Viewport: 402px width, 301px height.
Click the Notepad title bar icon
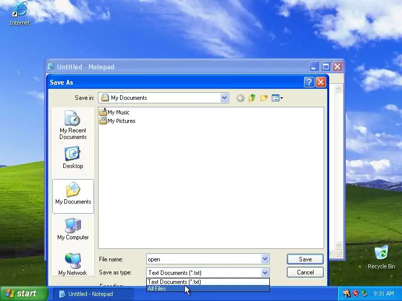(x=51, y=67)
